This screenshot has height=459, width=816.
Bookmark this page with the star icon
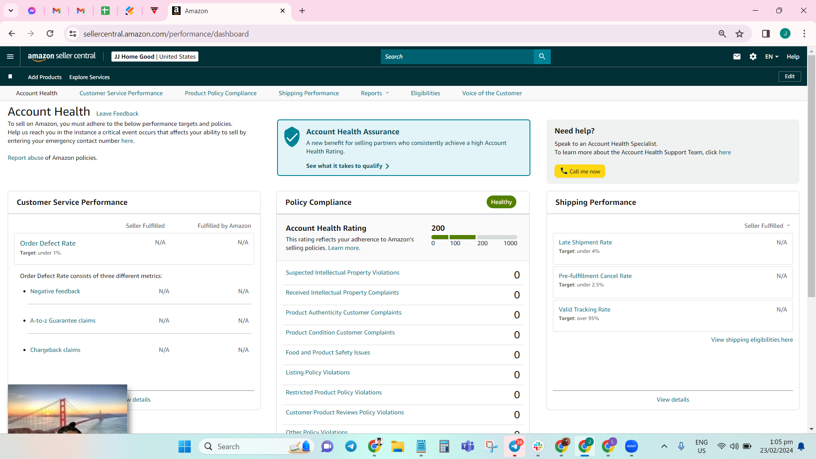739,34
